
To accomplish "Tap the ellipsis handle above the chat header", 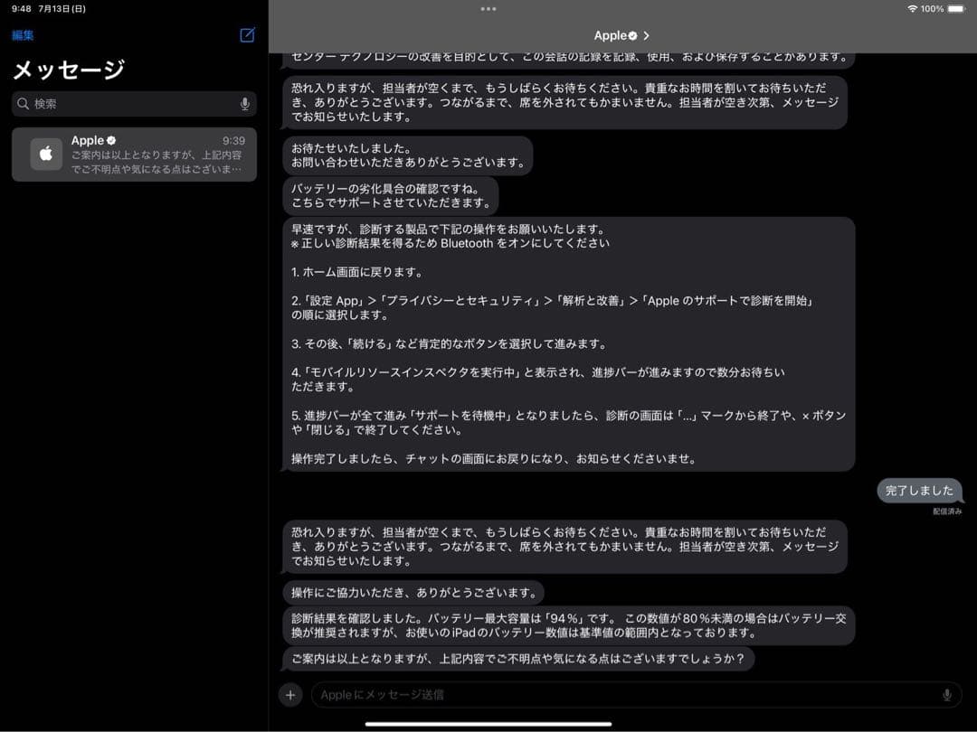I will click(x=488, y=10).
